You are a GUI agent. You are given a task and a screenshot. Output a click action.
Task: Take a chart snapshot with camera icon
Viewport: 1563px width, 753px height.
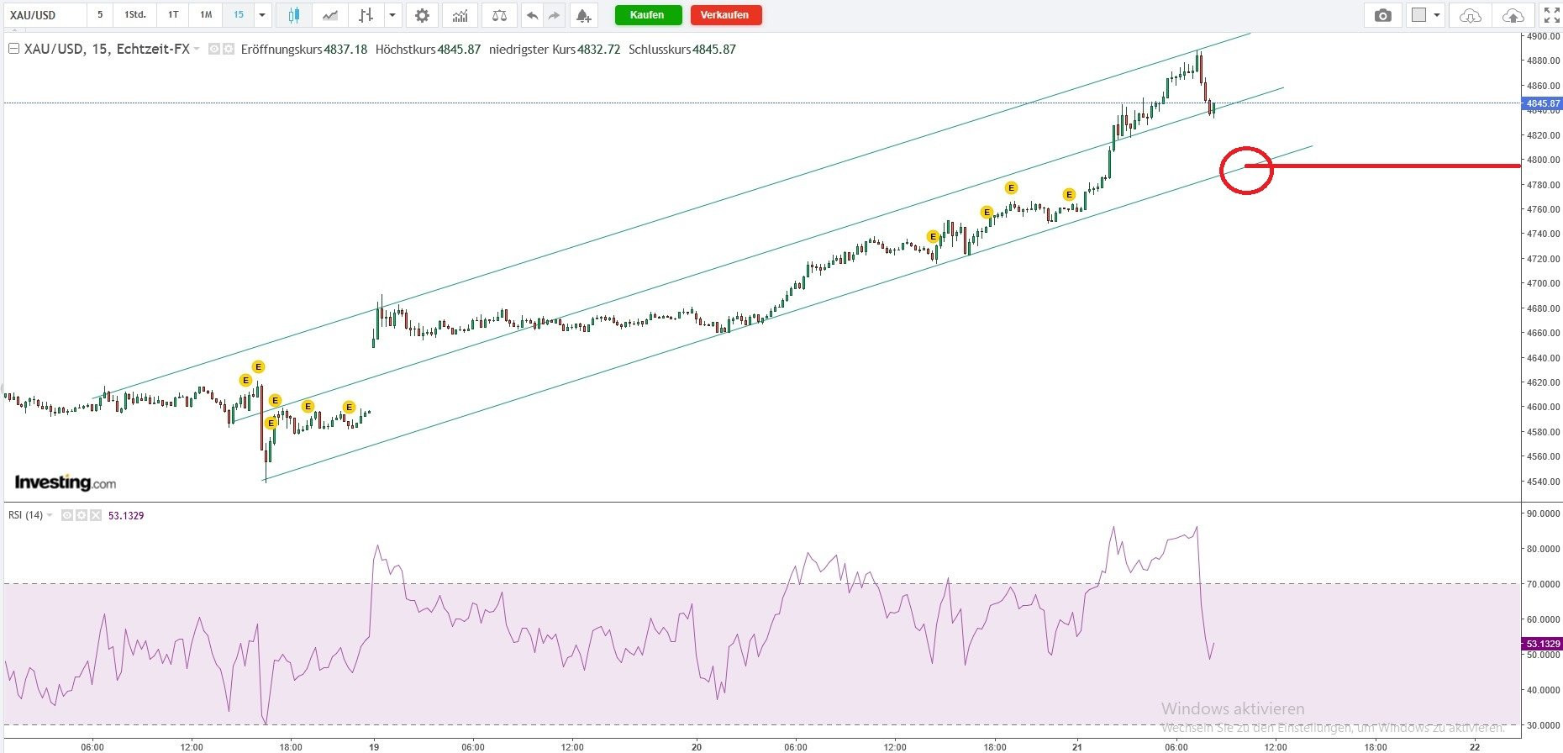coord(1382,15)
